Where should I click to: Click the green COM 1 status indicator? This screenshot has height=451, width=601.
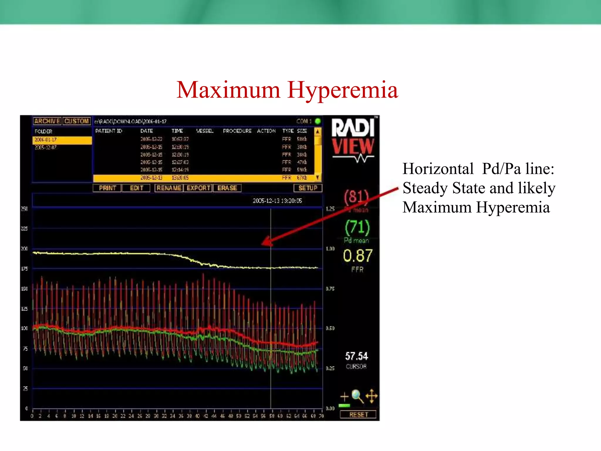318,121
